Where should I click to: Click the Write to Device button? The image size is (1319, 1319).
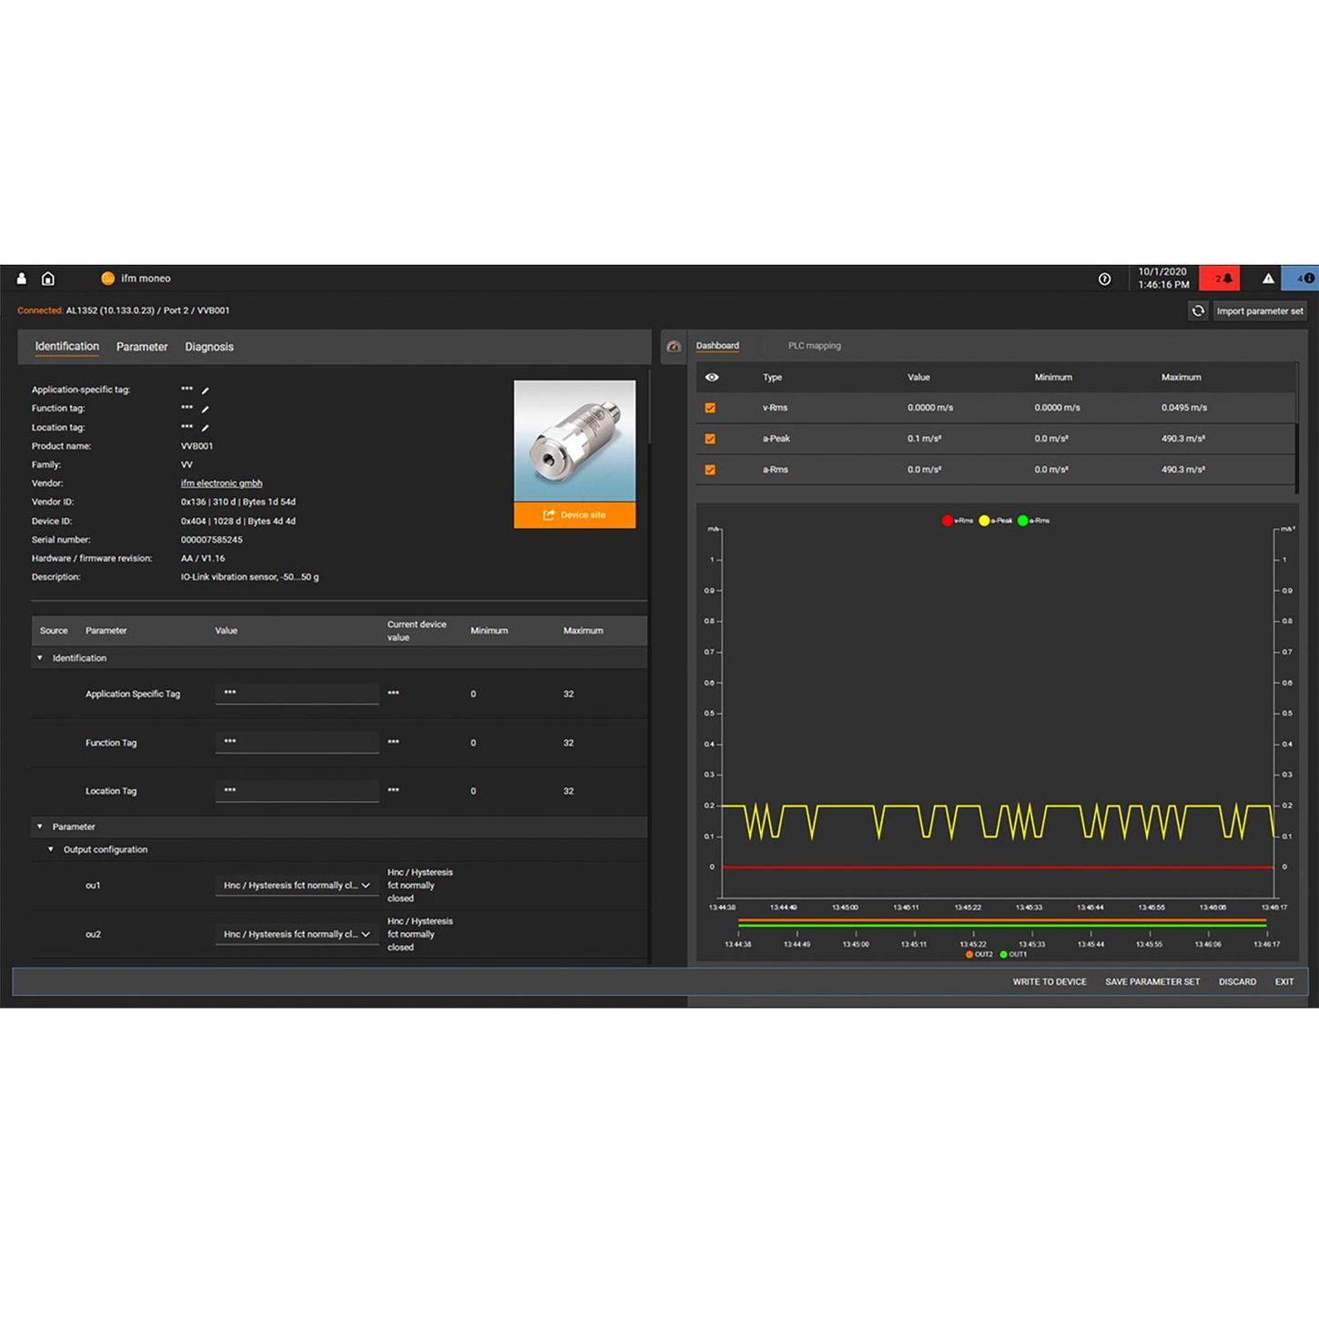[x=1049, y=981]
